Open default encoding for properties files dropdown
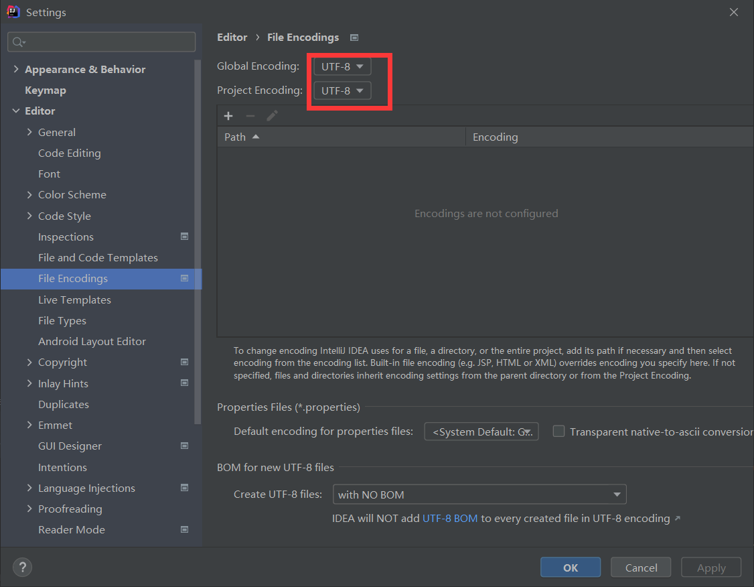The width and height of the screenshot is (754, 587). click(481, 432)
